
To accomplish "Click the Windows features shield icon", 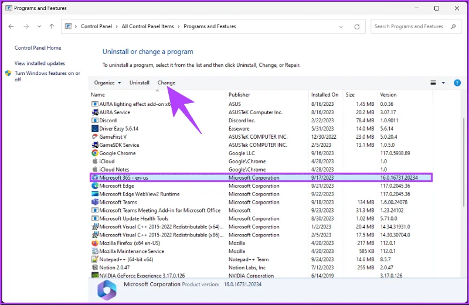I will [8, 73].
